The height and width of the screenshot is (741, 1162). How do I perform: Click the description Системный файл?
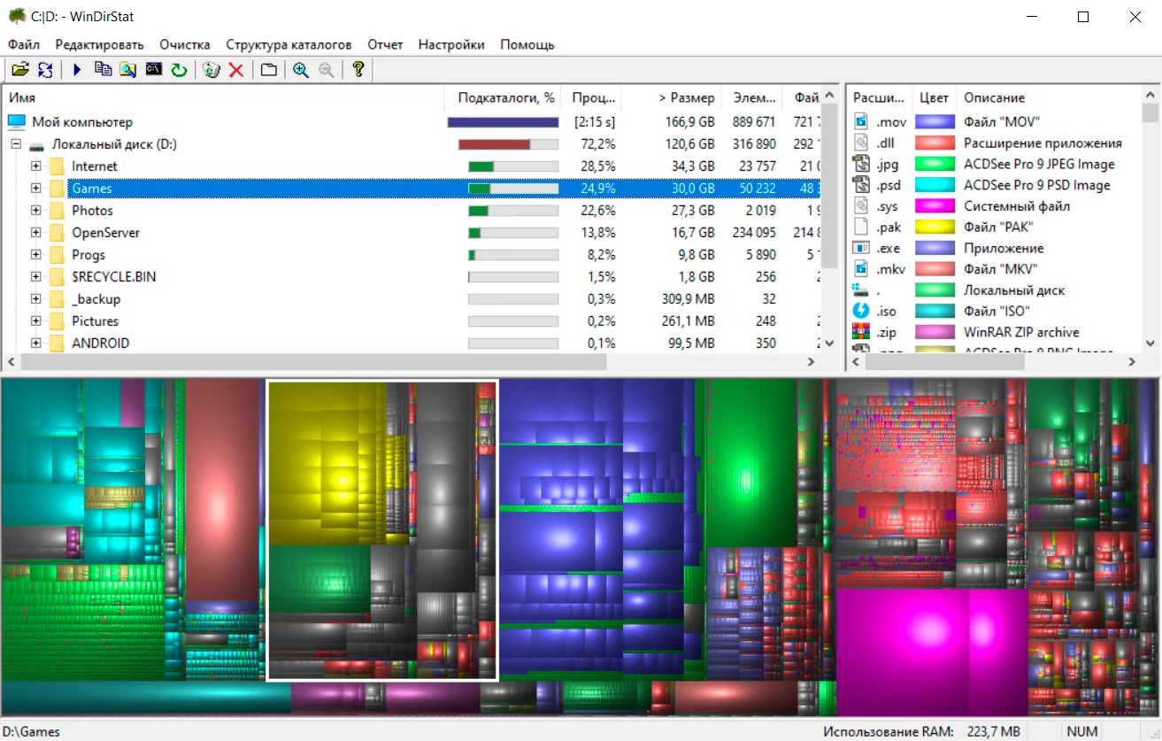(x=1017, y=206)
